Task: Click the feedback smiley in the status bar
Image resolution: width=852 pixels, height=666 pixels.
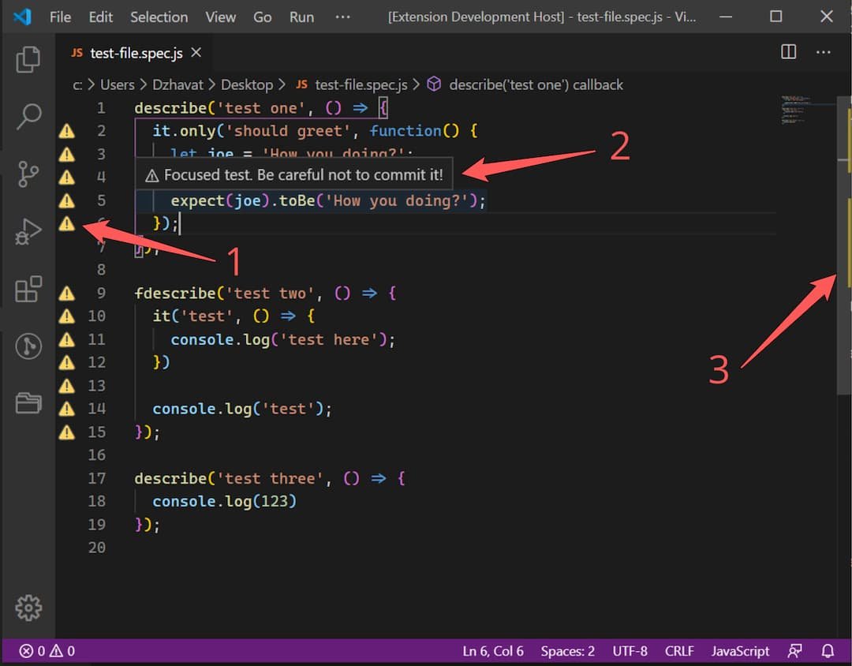Action: 794,650
